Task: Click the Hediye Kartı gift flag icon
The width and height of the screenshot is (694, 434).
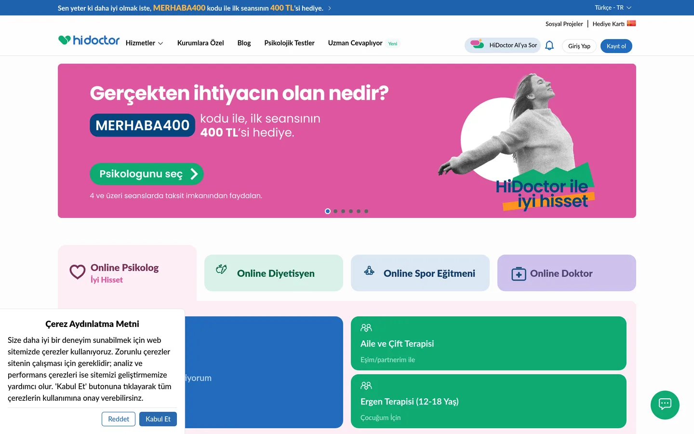Action: (x=631, y=23)
